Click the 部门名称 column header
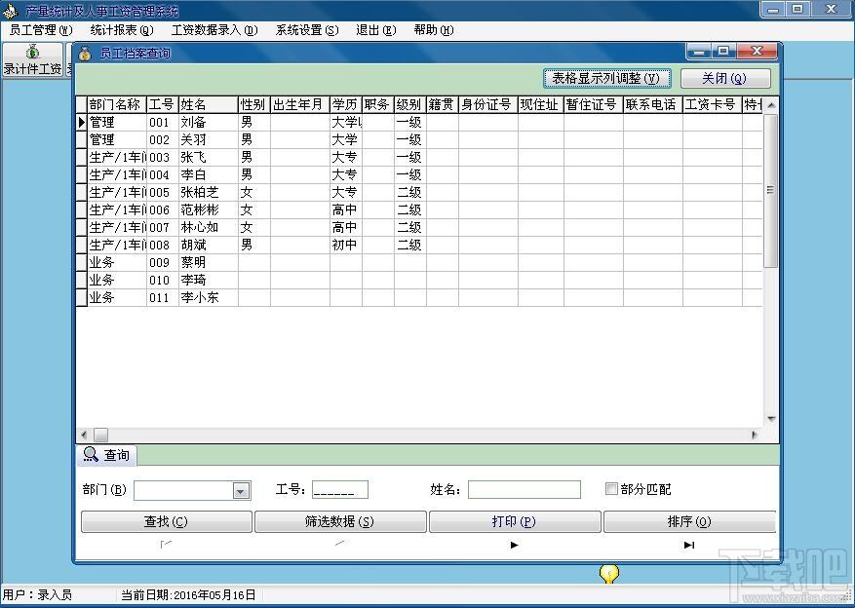The image size is (855, 608). pyautogui.click(x=117, y=104)
